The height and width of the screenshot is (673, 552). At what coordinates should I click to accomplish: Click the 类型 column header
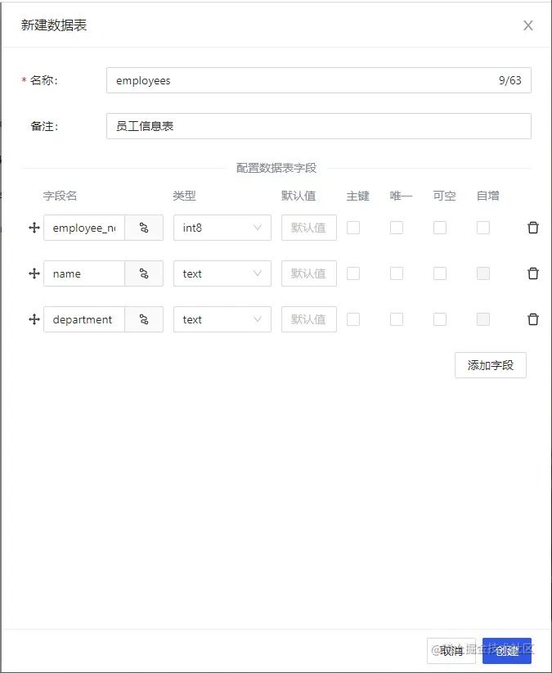click(x=184, y=196)
